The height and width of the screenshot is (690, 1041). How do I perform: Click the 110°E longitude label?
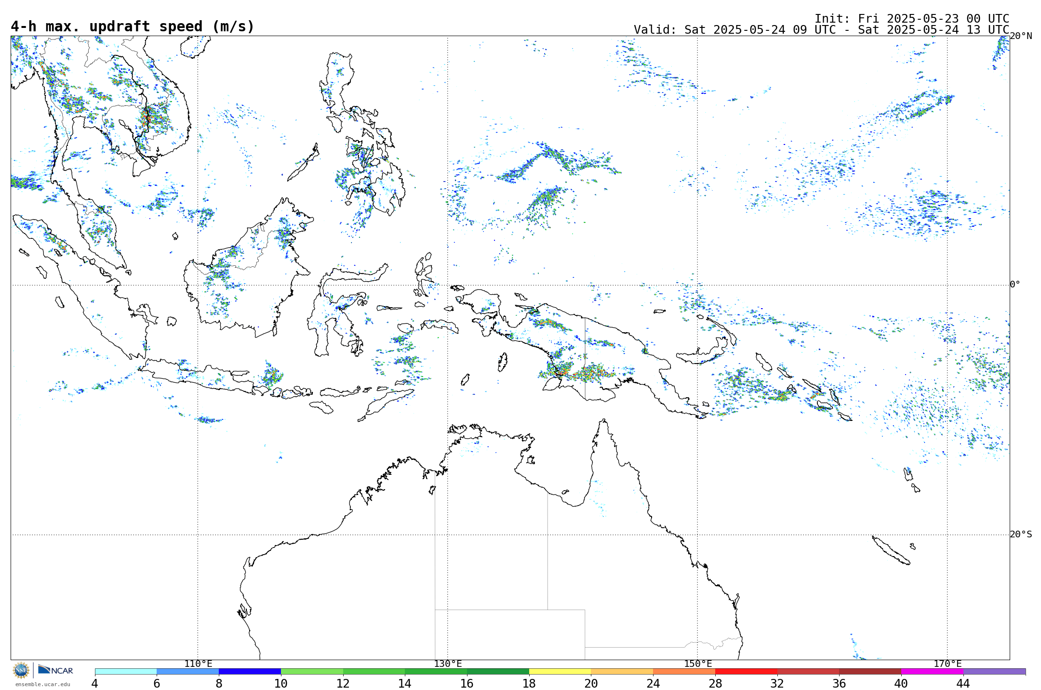[198, 664]
